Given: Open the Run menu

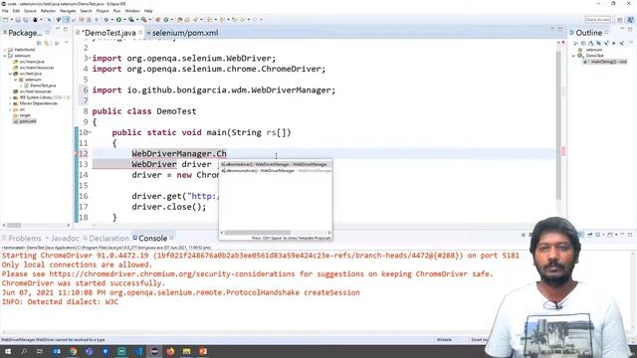Looking at the screenshot, I should click(x=117, y=11).
